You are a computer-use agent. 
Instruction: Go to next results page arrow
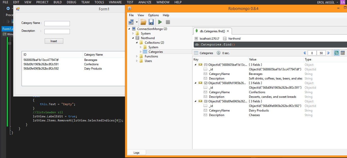(328, 53)
